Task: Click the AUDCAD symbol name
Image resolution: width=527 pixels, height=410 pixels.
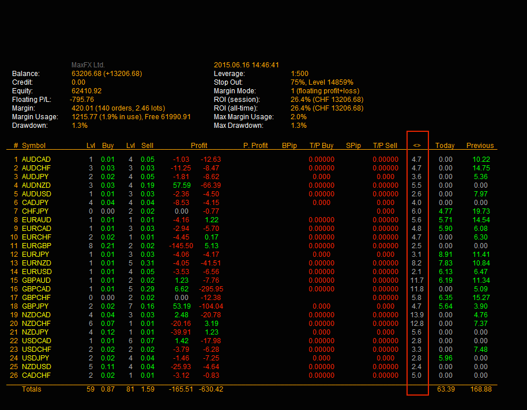Action: click(x=36, y=160)
